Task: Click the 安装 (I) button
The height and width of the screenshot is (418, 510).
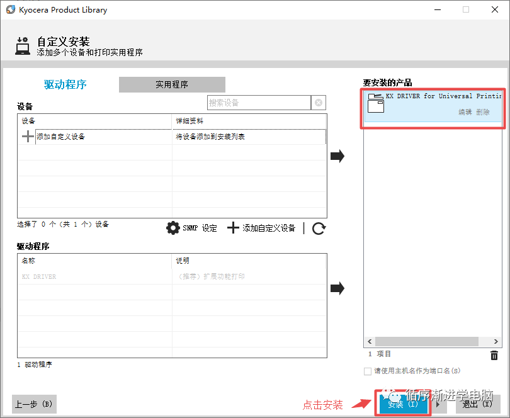Action: point(403,404)
